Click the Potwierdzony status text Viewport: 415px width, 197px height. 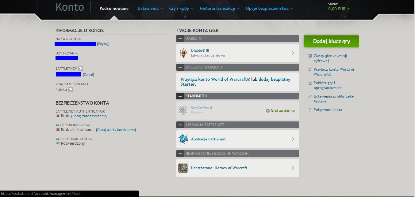(x=73, y=143)
